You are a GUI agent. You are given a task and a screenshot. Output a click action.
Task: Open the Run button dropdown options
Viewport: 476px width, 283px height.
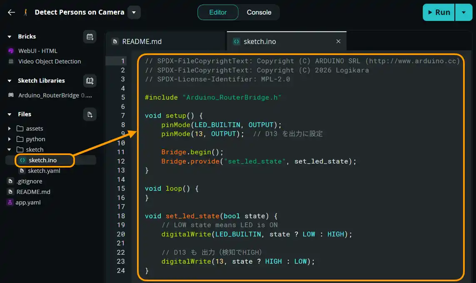tap(464, 12)
